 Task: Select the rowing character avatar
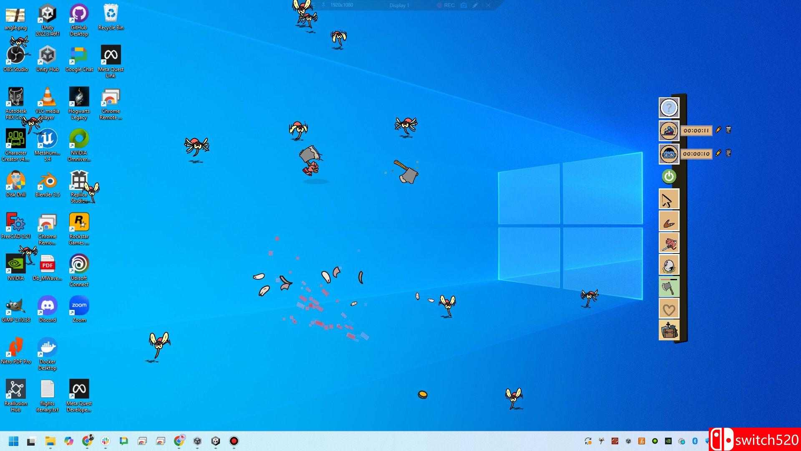coord(669,131)
